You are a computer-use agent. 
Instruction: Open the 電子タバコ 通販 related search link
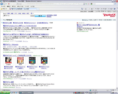tap(7, 23)
